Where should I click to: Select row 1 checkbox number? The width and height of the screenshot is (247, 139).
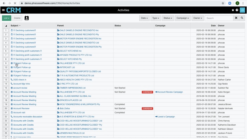pos(6,30)
